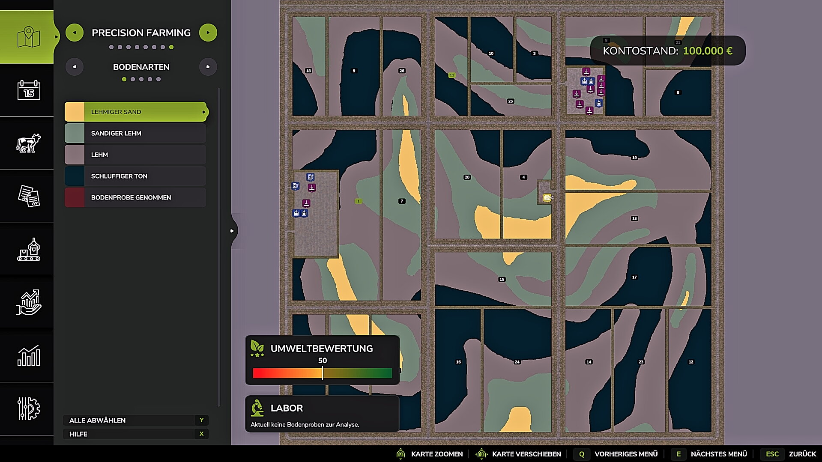This screenshot has width=822, height=462.
Task: Go to previous Bodenarten map arrow
Action: tap(75, 67)
